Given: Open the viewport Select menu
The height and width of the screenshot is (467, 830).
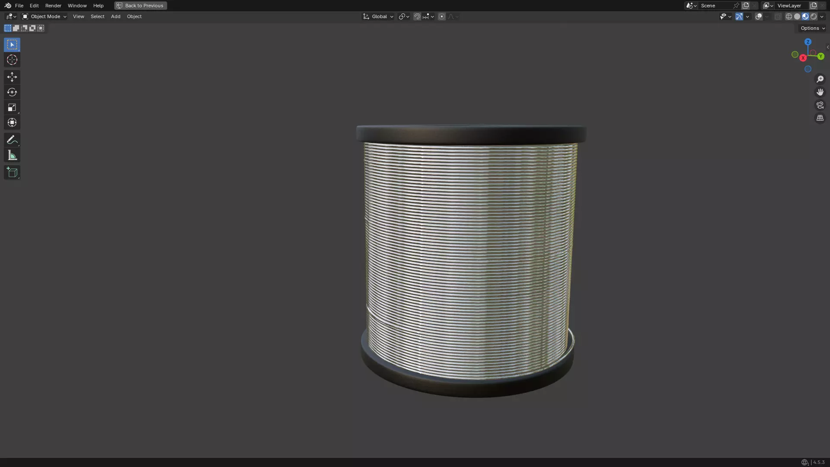Looking at the screenshot, I should tap(97, 16).
